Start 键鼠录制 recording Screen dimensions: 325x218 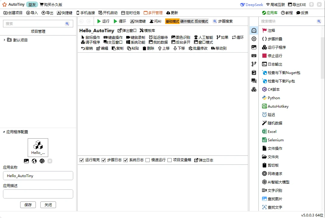coord(136,38)
